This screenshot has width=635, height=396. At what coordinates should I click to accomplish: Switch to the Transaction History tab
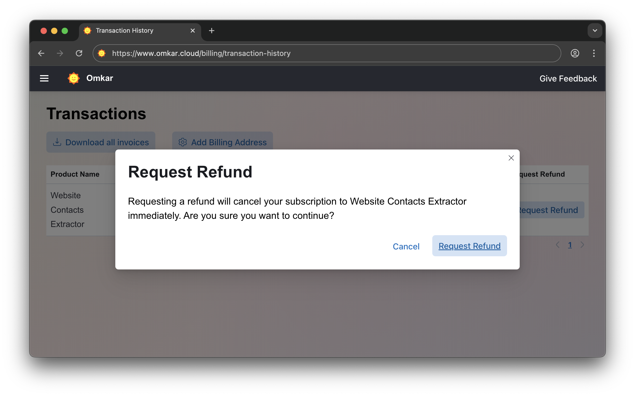pyautogui.click(x=124, y=31)
